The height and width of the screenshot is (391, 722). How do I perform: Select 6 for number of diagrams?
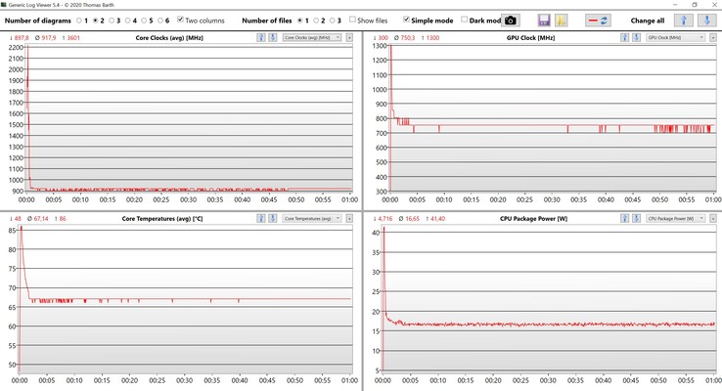pos(158,20)
